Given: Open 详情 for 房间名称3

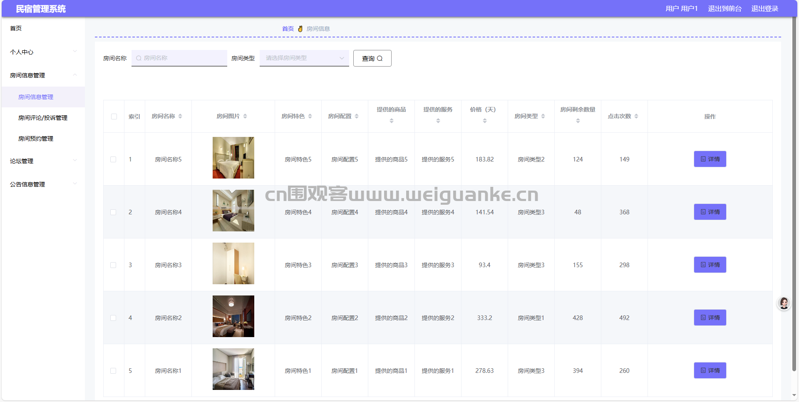Looking at the screenshot, I should [710, 265].
